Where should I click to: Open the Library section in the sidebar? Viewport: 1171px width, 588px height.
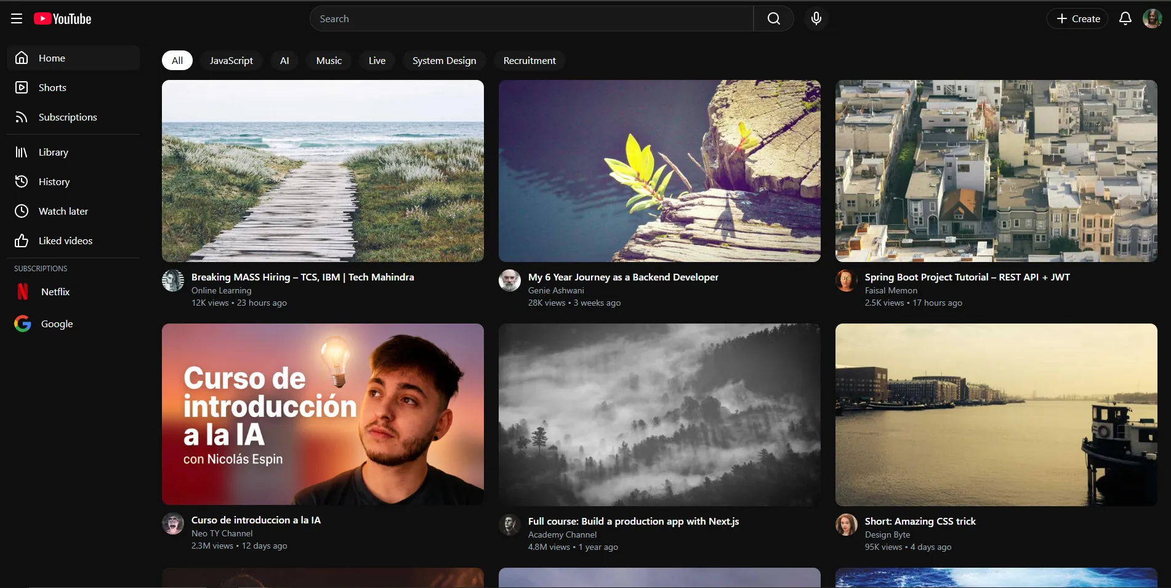pyautogui.click(x=53, y=152)
